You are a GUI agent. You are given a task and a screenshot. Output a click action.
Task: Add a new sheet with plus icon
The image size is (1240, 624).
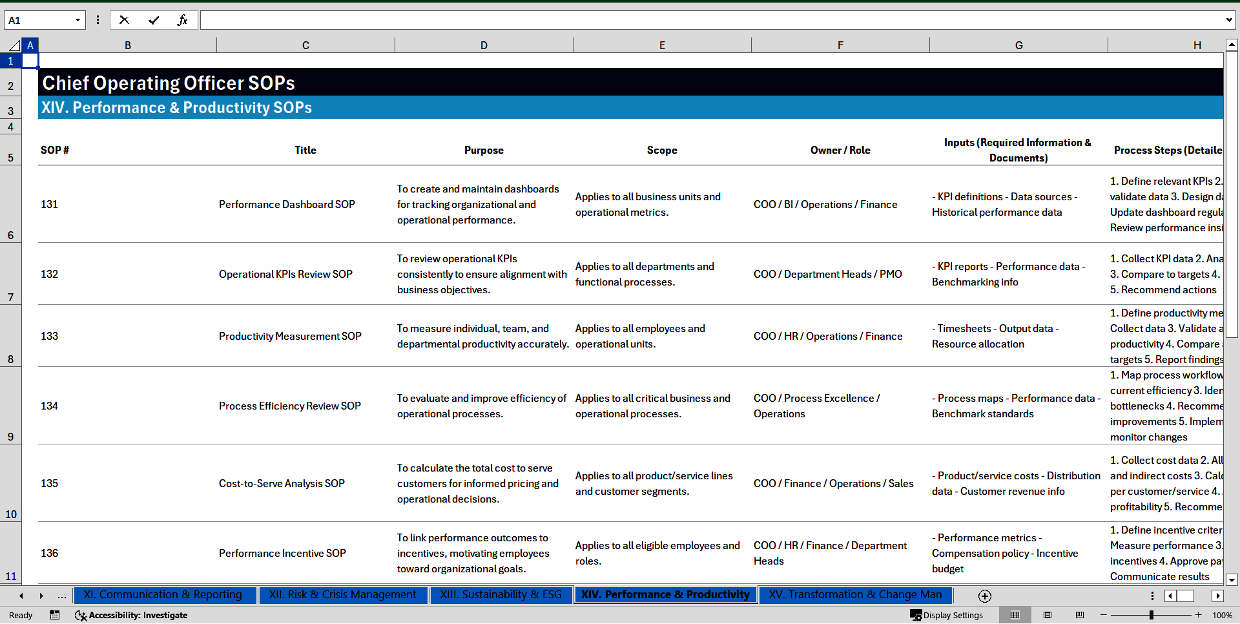pyautogui.click(x=984, y=596)
